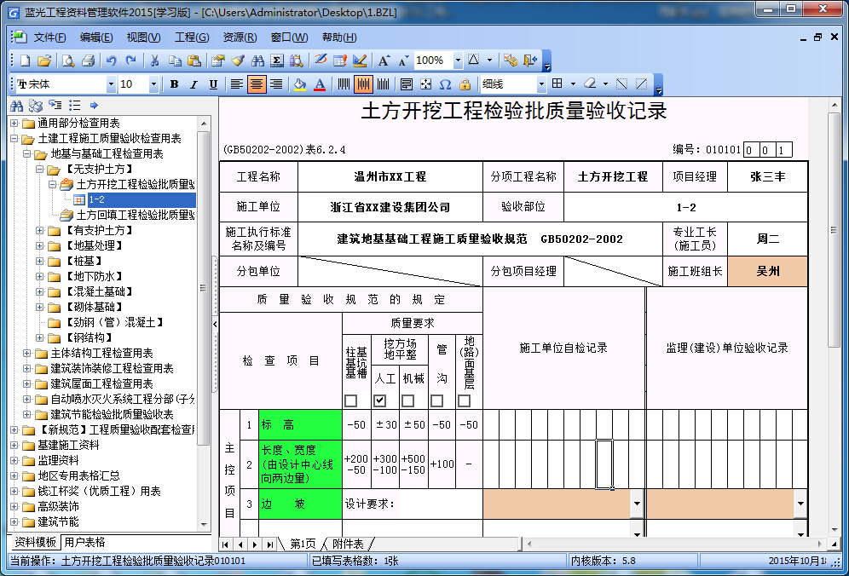The image size is (849, 576).
Task: Select 土方回填工程检验批质量 tree item
Action: 135,215
